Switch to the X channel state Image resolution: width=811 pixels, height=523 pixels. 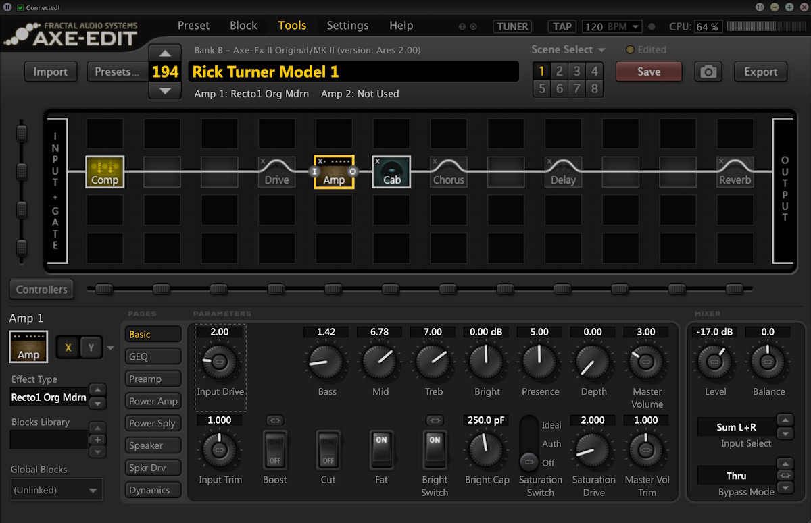tap(68, 347)
